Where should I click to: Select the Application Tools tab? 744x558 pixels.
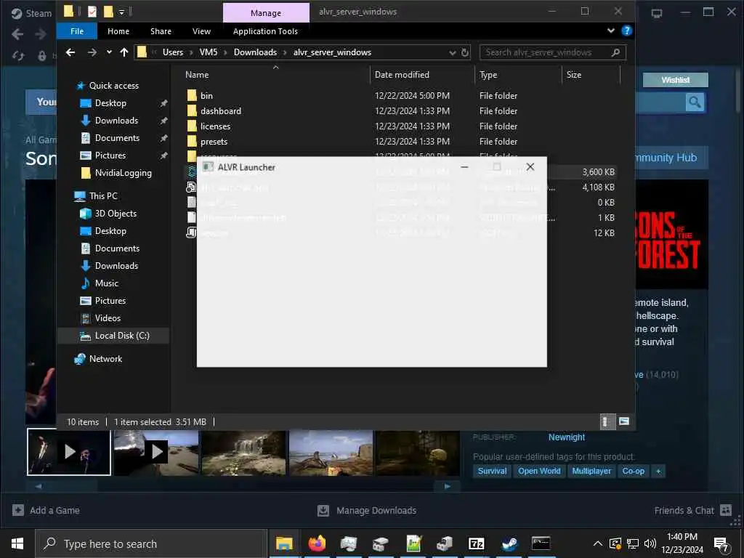[265, 31]
